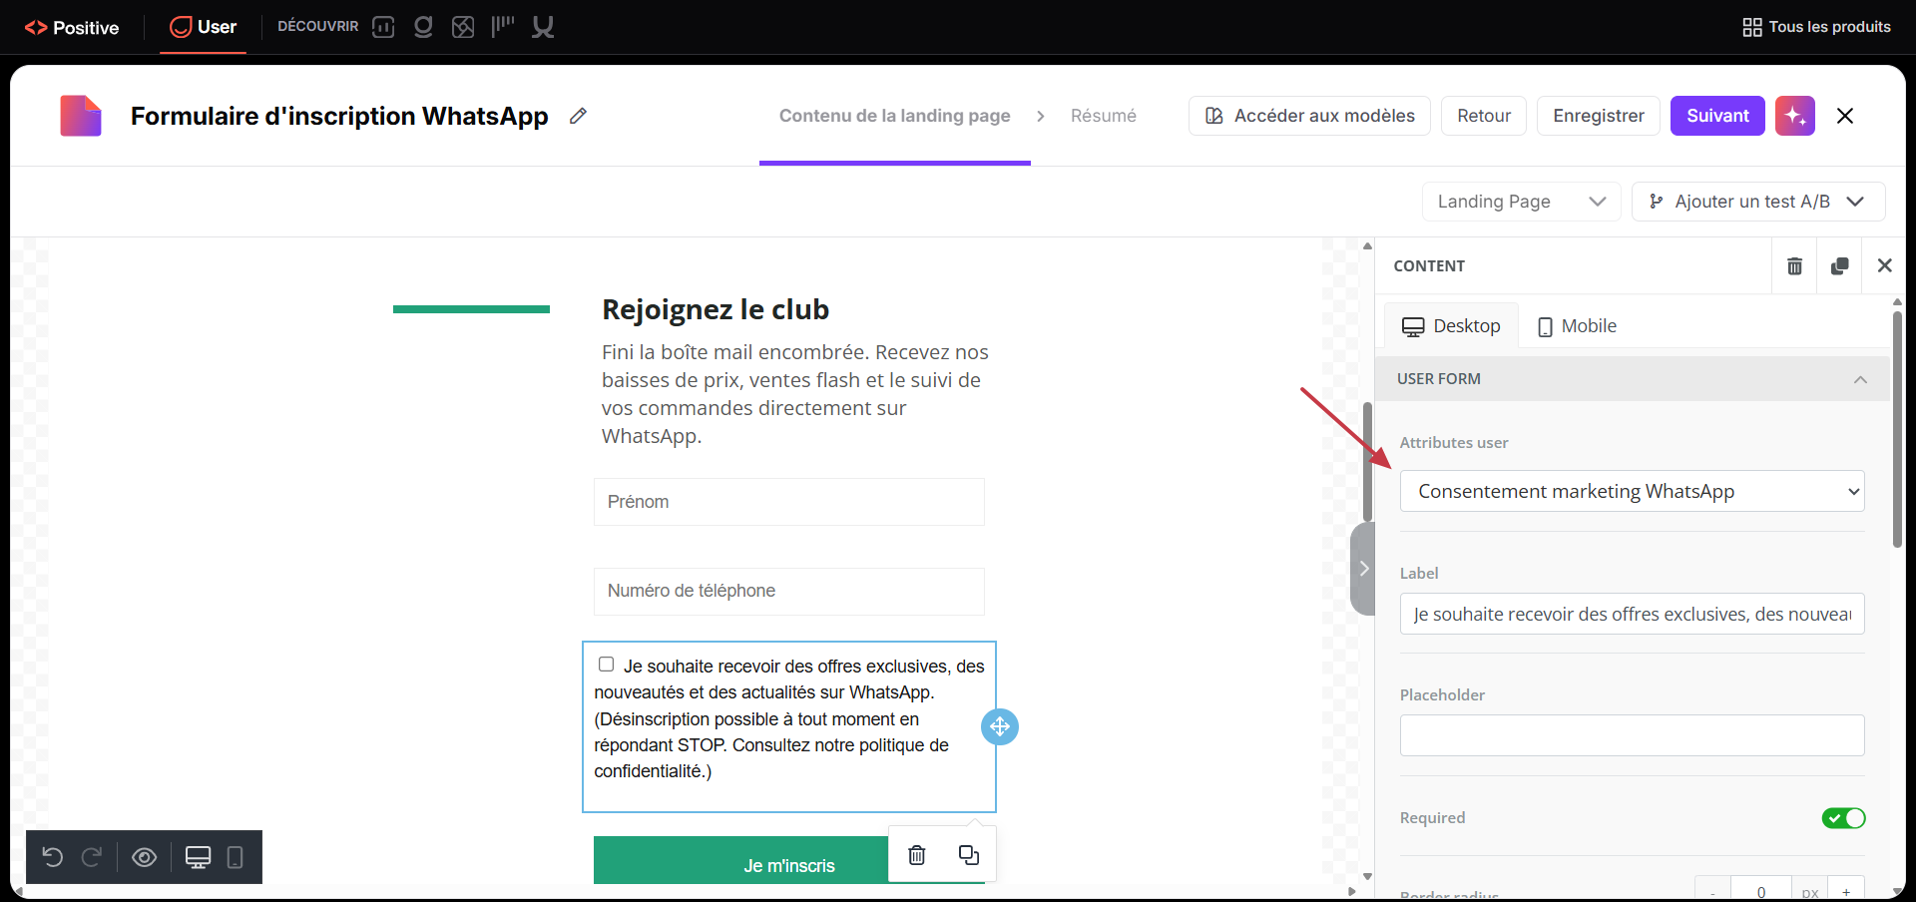1916x902 pixels.
Task: Open the Landing Page dropdown
Action: [x=1521, y=202]
